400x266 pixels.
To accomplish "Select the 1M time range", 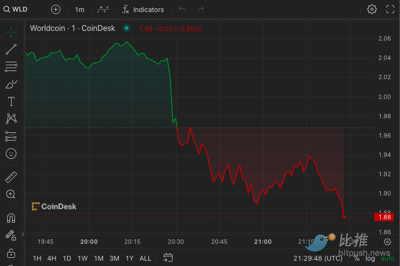I will tap(99, 258).
